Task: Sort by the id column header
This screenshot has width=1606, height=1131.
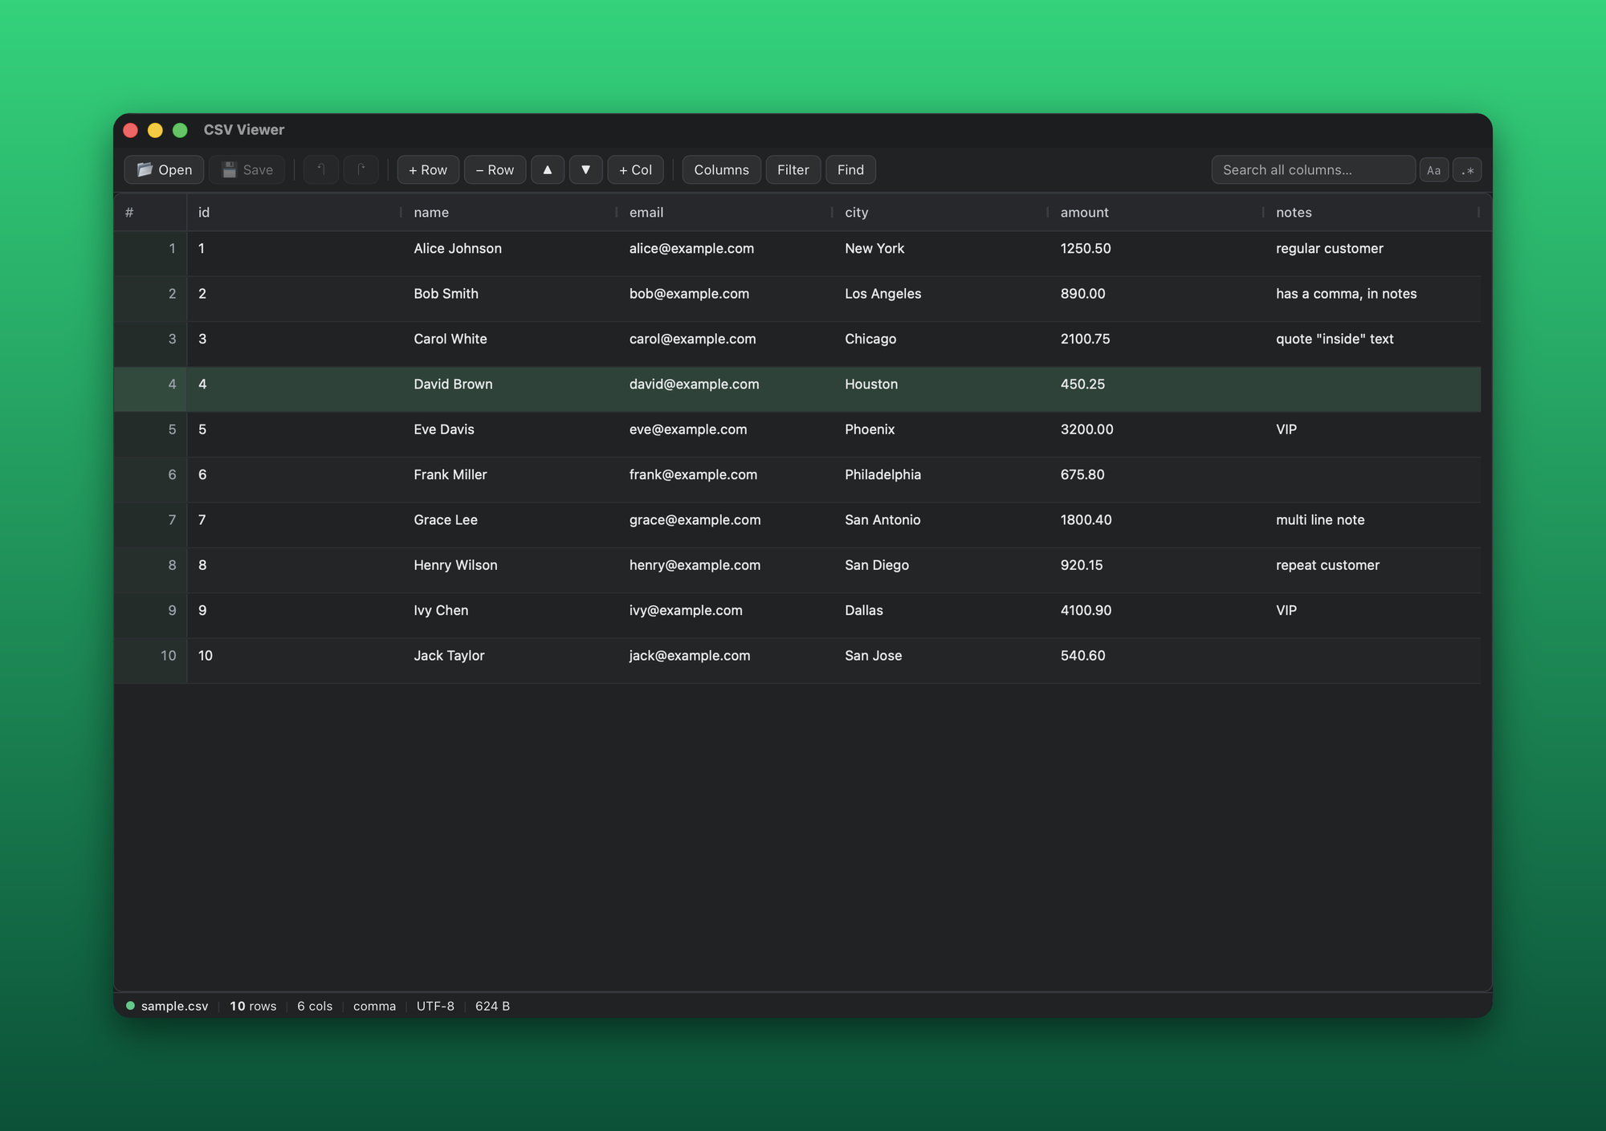Action: pyautogui.click(x=294, y=212)
